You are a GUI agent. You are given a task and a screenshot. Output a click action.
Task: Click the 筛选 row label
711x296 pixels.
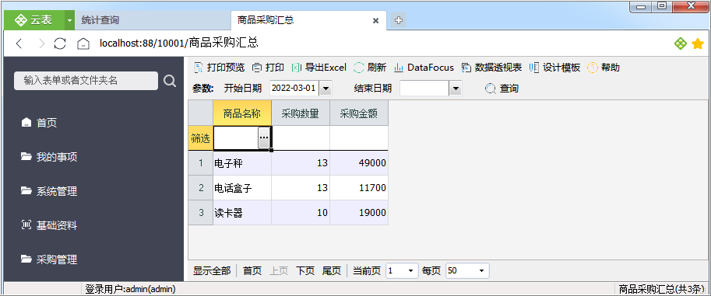pyautogui.click(x=201, y=138)
